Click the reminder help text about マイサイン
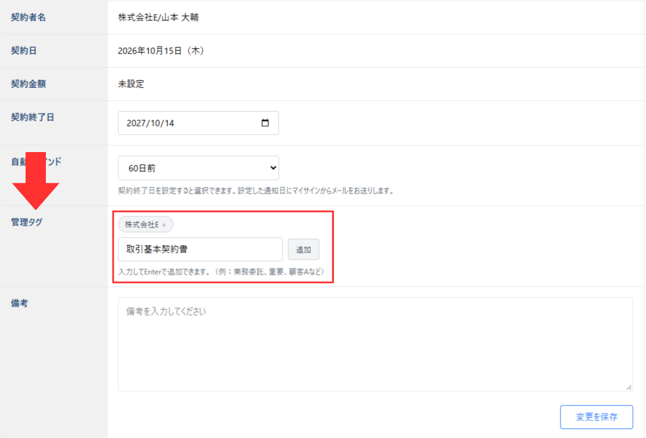Viewport: 646px width, 438px height. tap(256, 191)
